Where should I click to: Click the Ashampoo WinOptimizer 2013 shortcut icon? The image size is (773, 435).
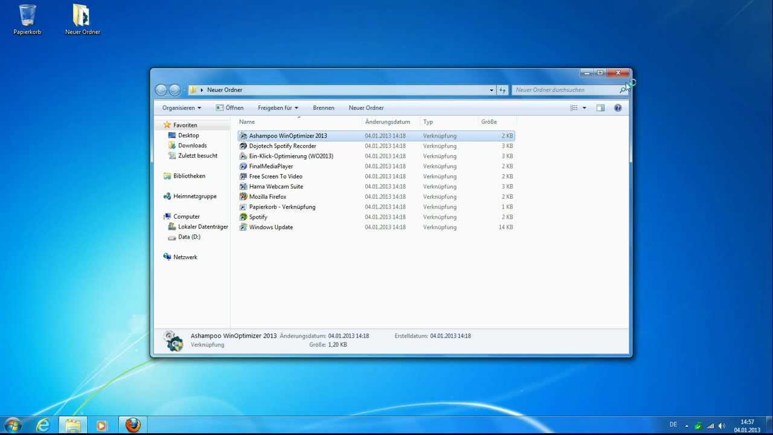[x=243, y=136]
